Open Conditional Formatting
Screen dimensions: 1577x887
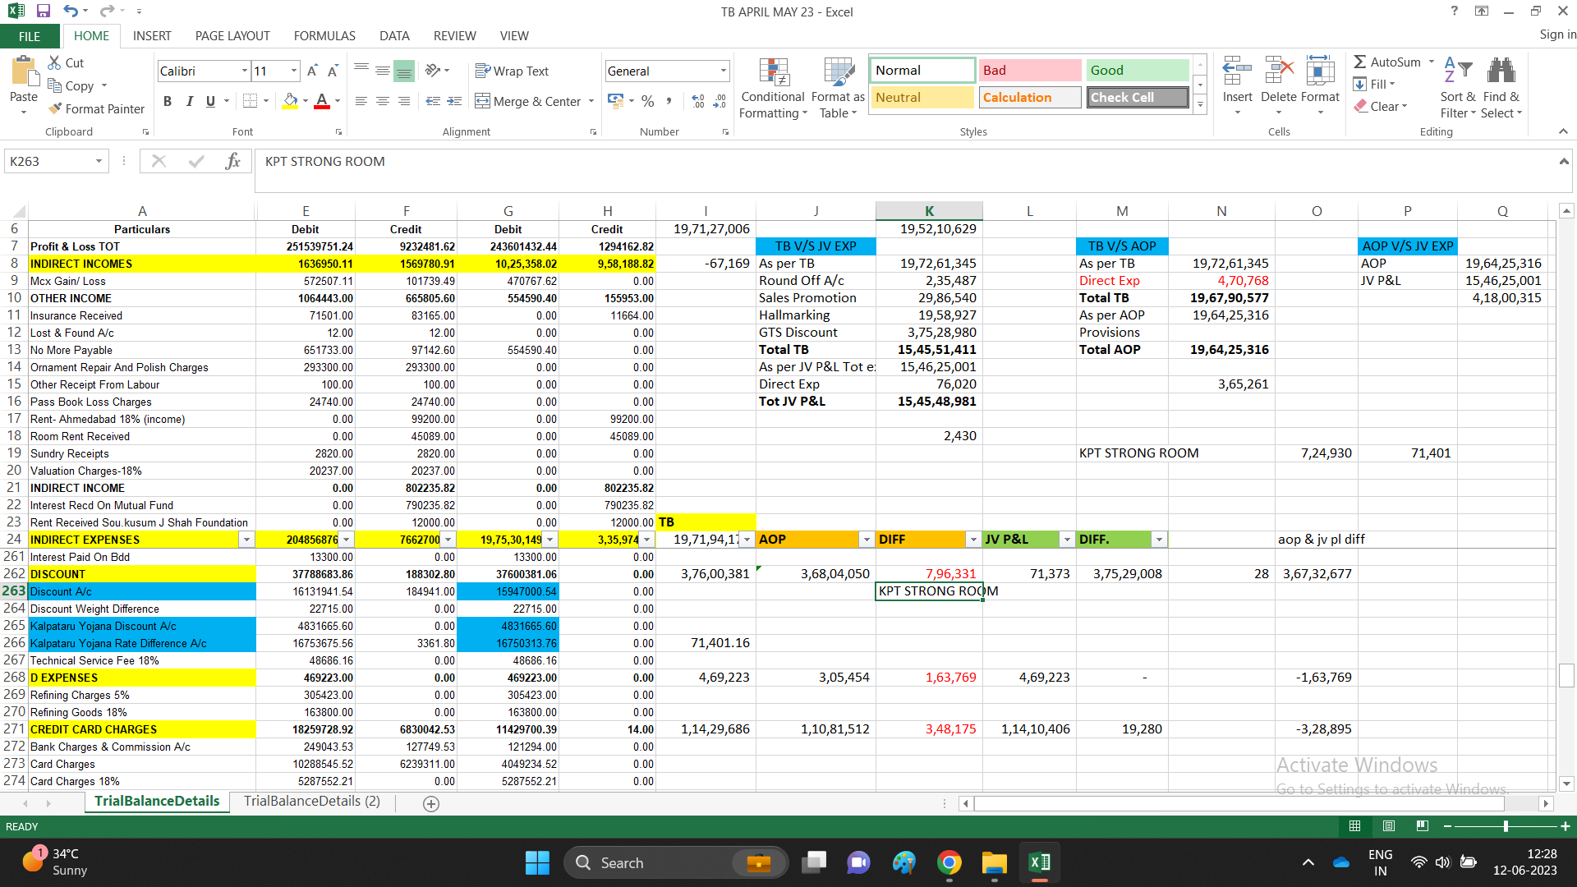(x=773, y=89)
